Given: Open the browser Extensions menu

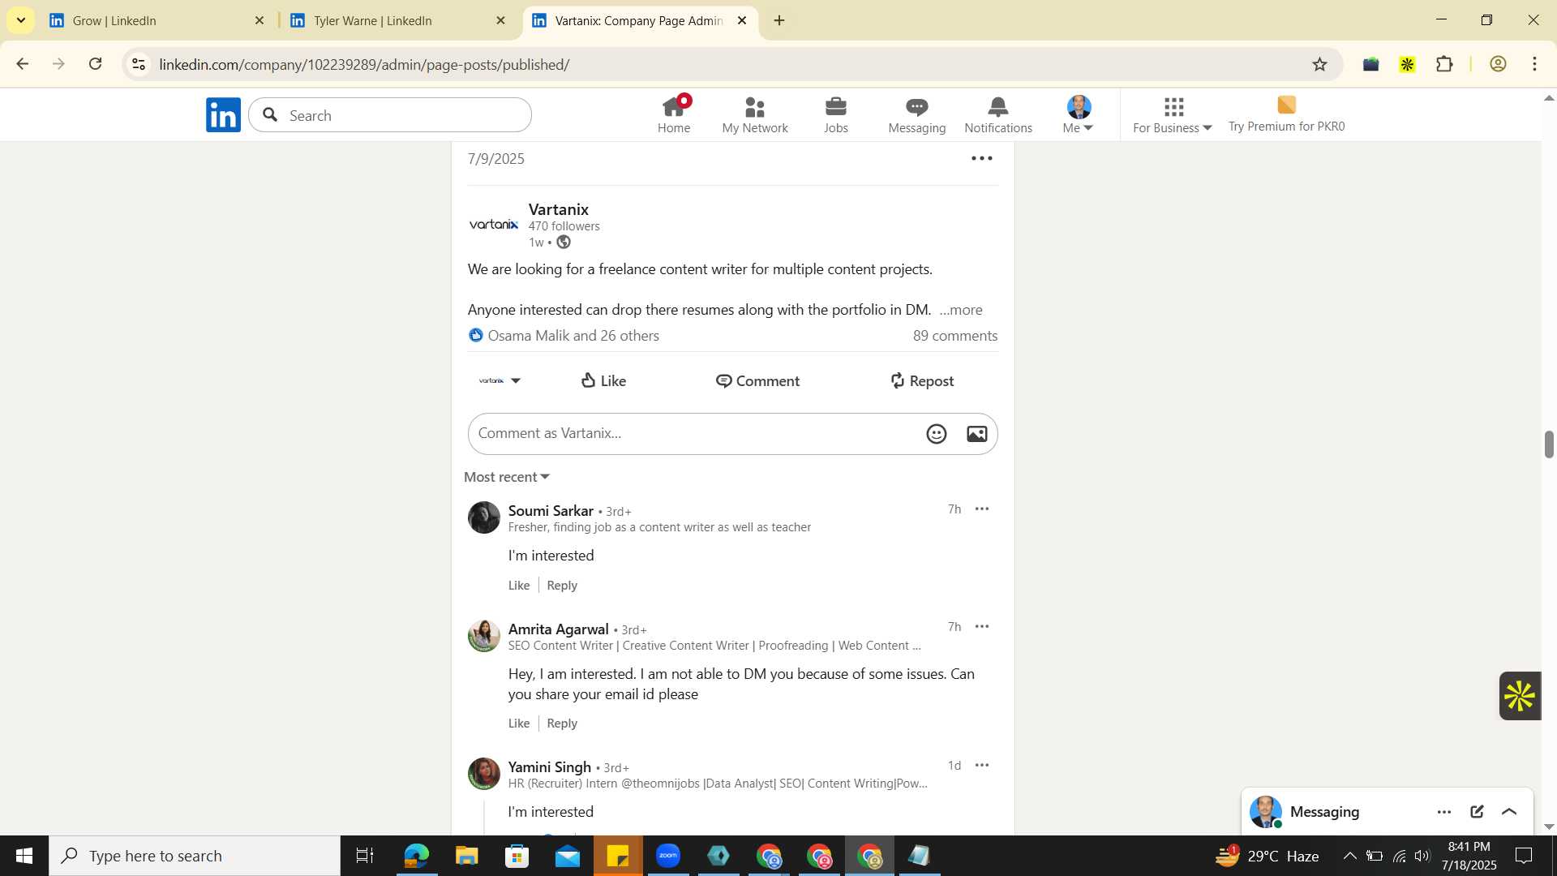Looking at the screenshot, I should pos(1444,64).
